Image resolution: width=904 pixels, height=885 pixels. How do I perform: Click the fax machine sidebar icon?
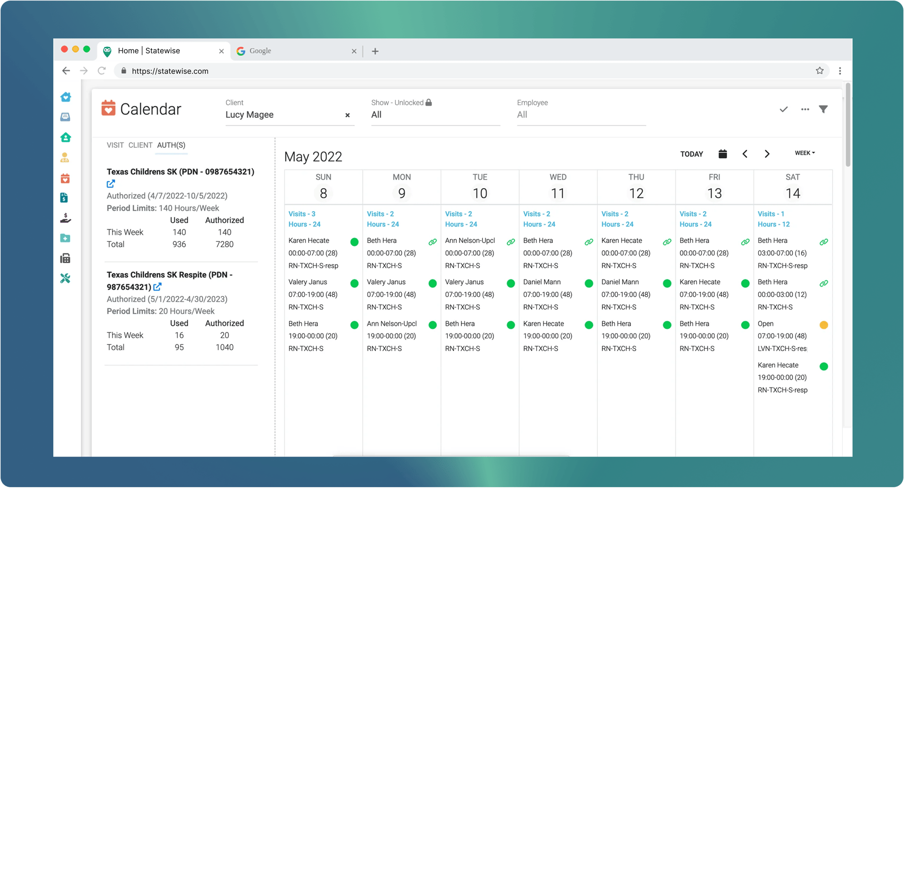[66, 259]
